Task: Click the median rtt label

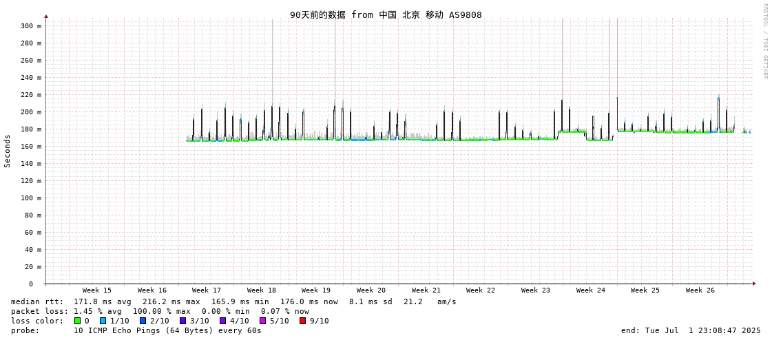Action: 37,301
